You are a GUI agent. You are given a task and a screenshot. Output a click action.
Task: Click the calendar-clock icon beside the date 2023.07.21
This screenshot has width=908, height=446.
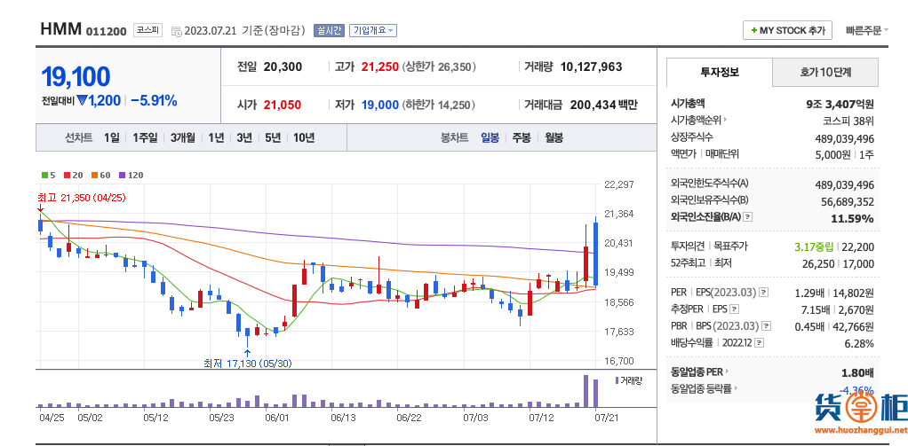177,31
